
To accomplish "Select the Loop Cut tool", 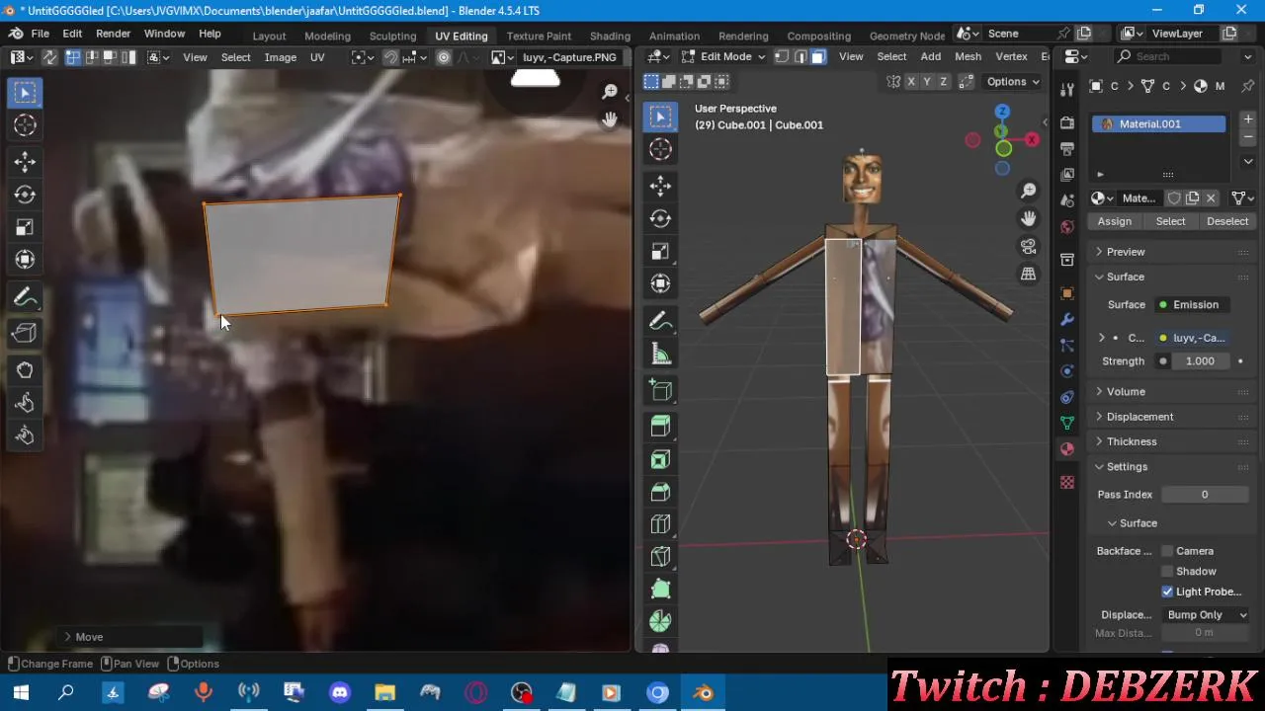I will [660, 524].
